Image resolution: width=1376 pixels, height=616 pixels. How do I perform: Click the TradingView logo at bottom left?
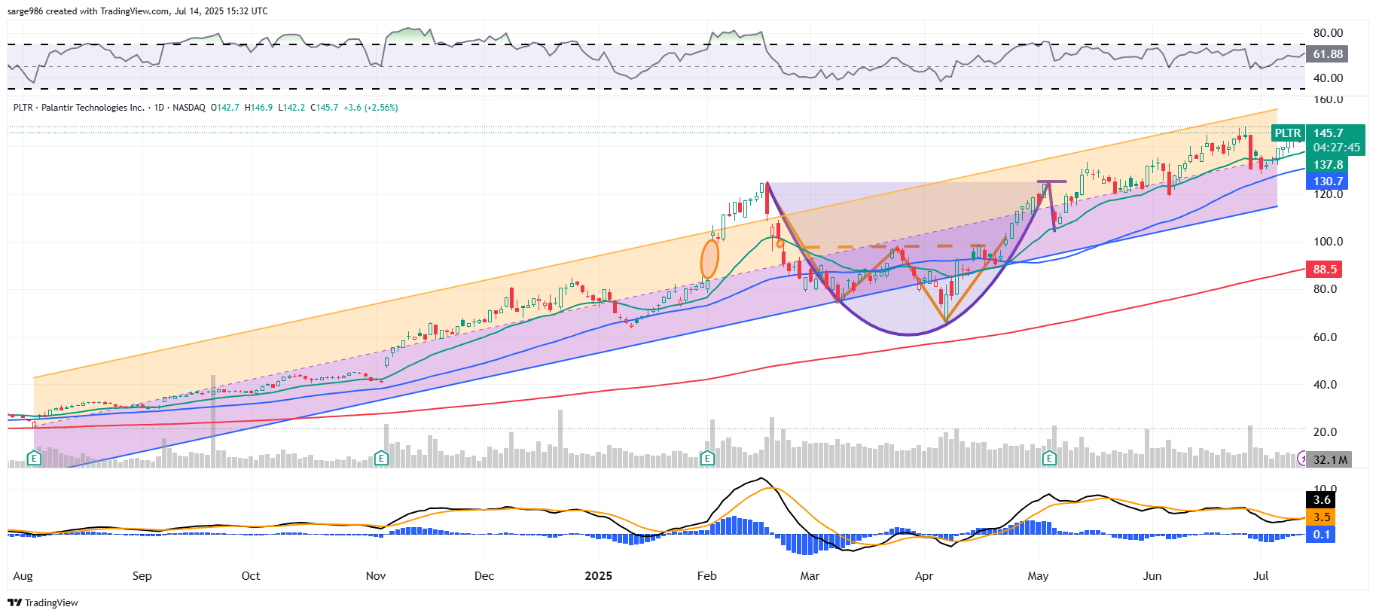(43, 602)
